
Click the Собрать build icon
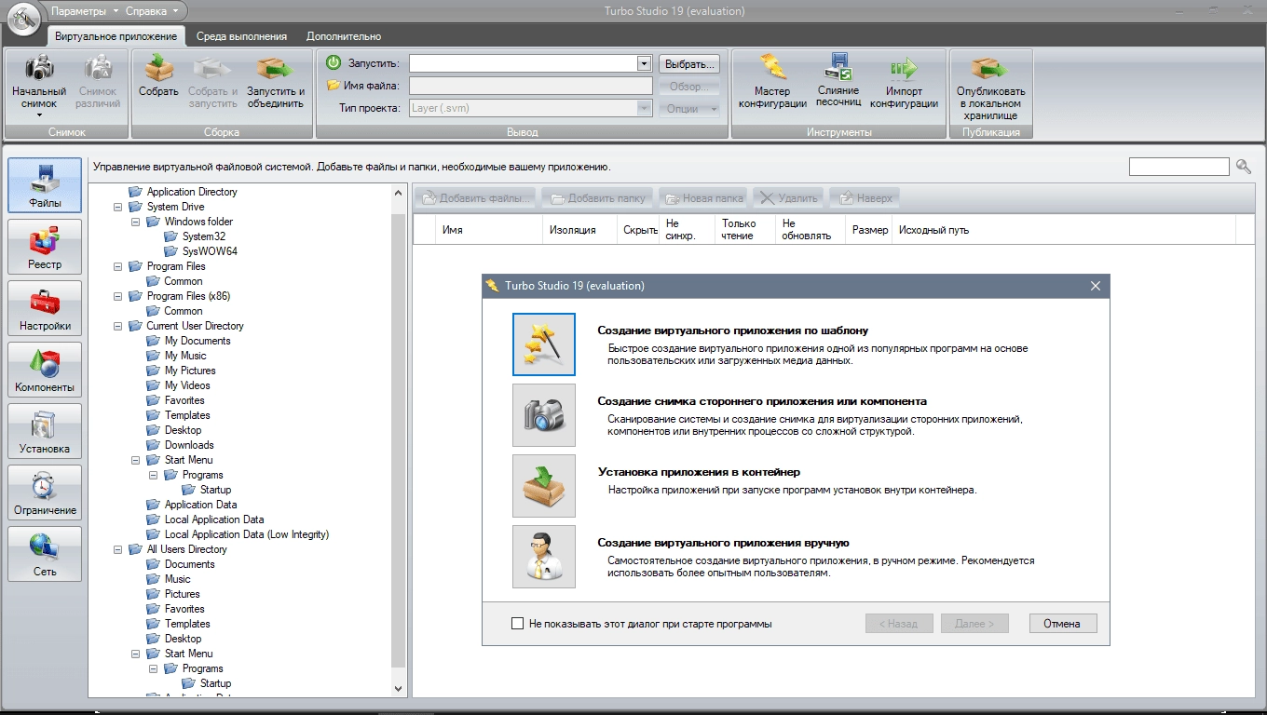click(158, 68)
